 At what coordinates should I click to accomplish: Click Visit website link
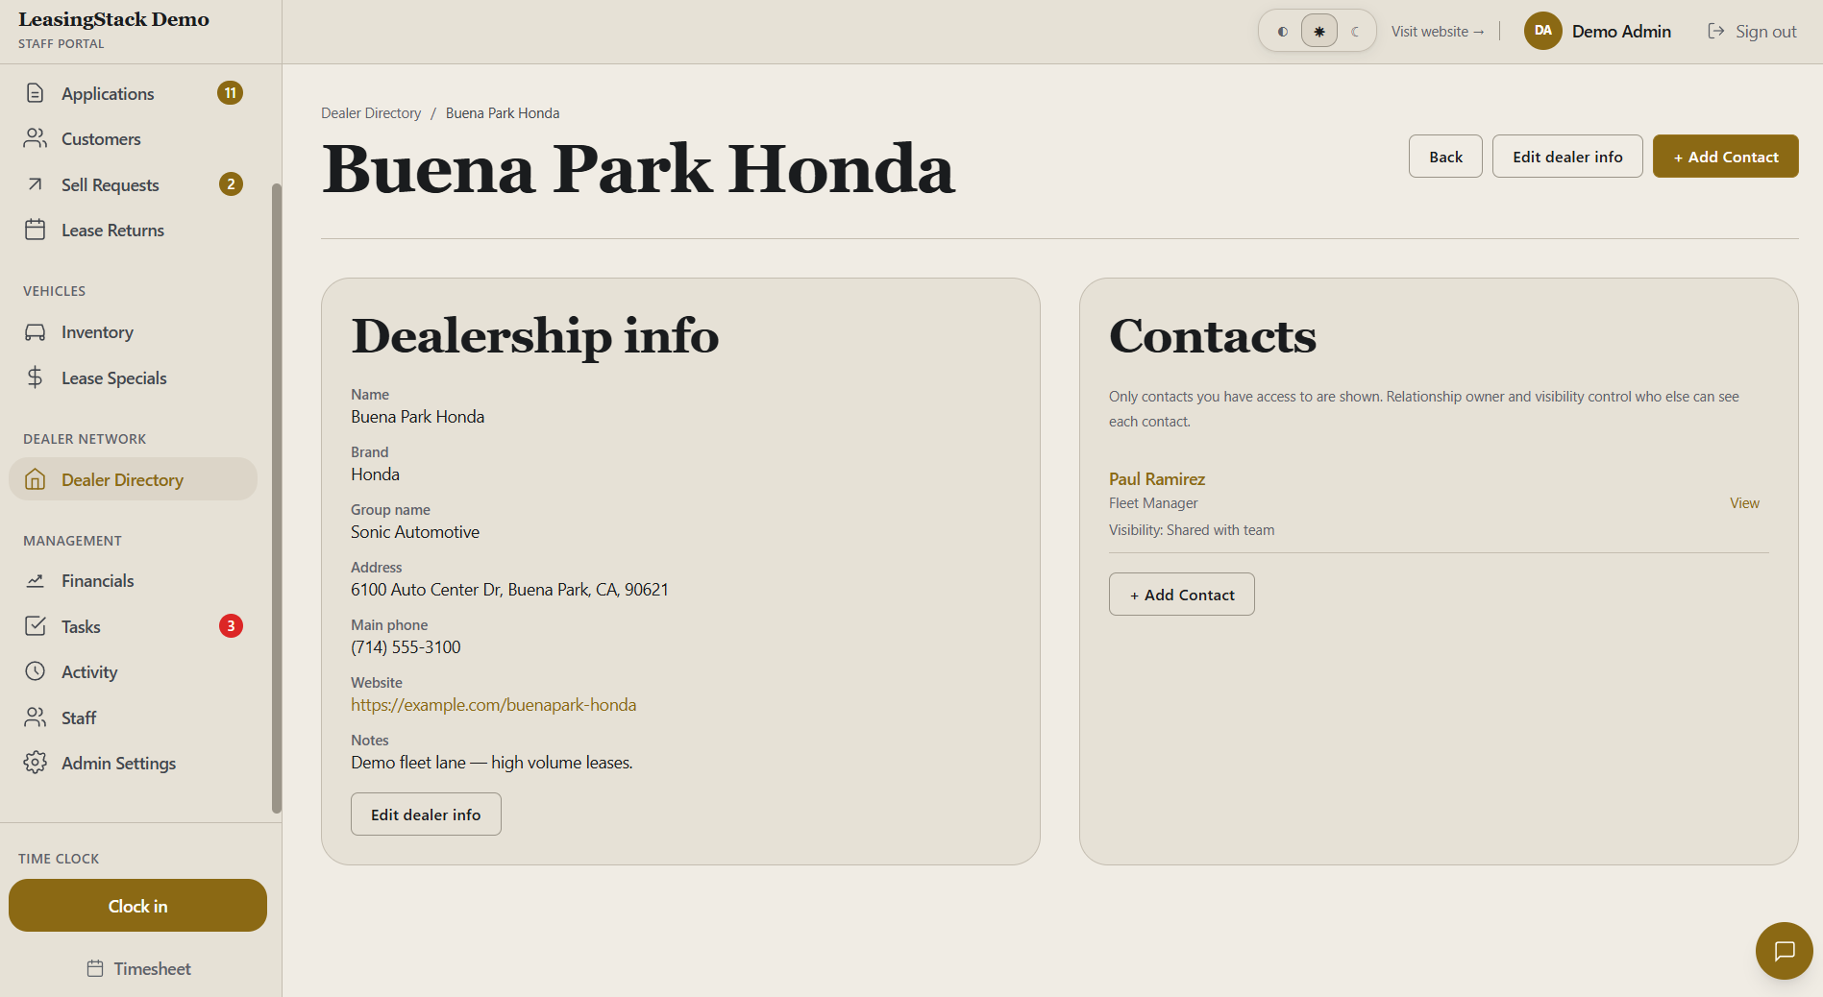tap(1438, 31)
